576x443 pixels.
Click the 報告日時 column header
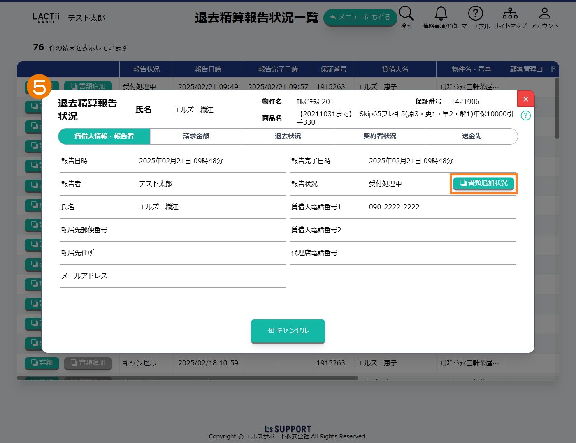pyautogui.click(x=208, y=69)
